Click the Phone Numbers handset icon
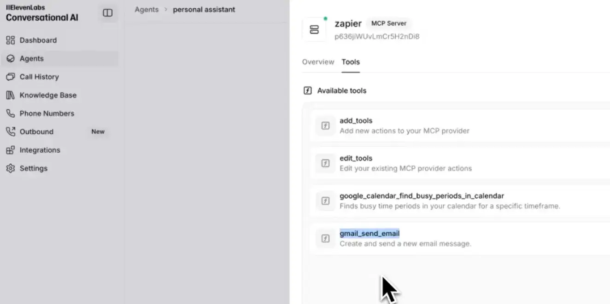This screenshot has width=610, height=304. click(x=10, y=114)
